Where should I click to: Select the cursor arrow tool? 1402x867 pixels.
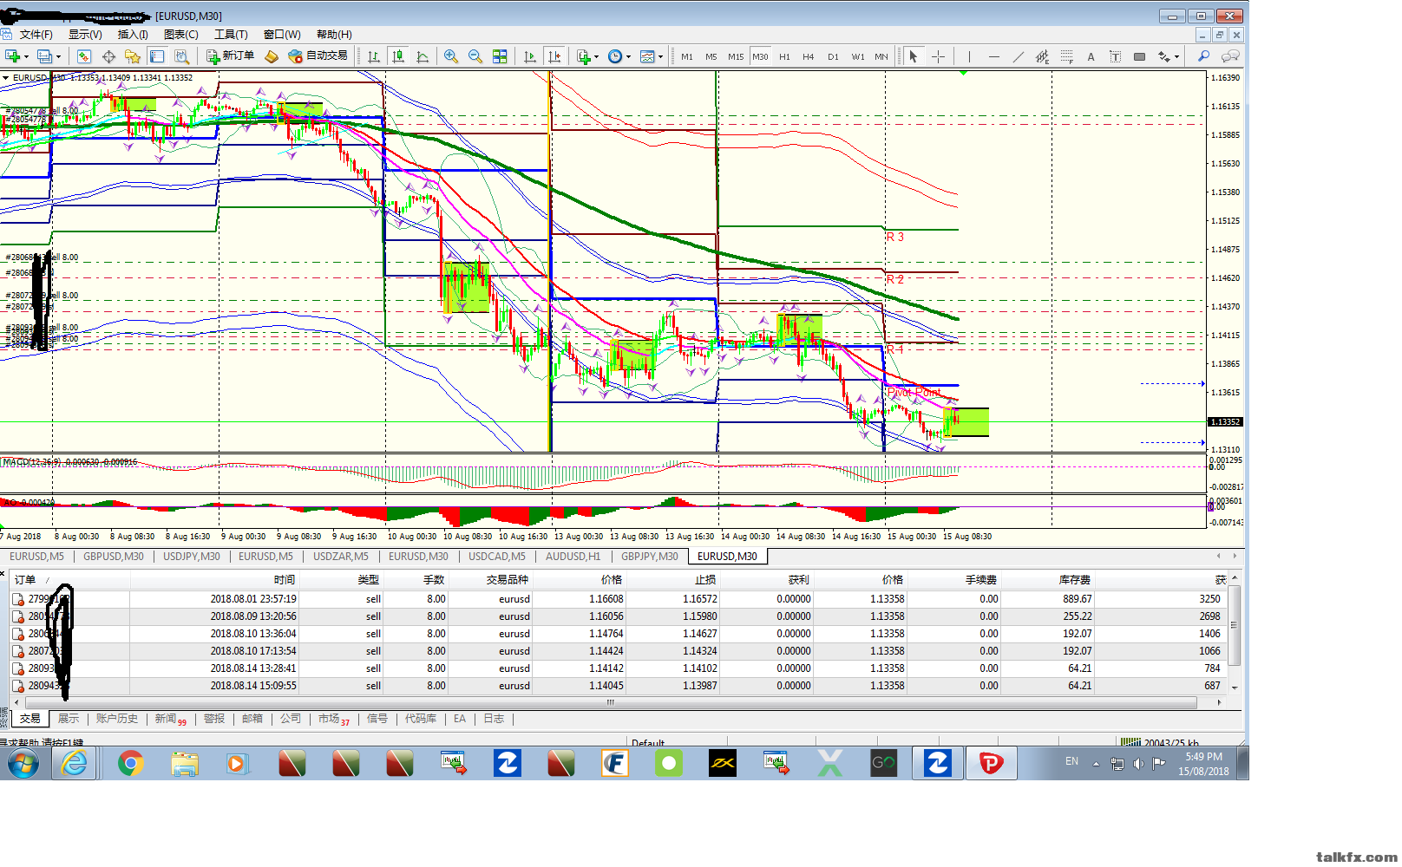click(914, 56)
